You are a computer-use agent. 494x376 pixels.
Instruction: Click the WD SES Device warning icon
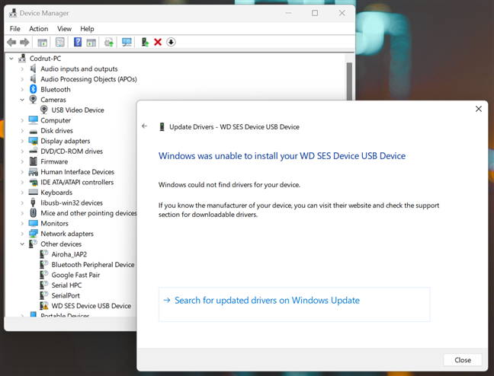[x=44, y=306]
